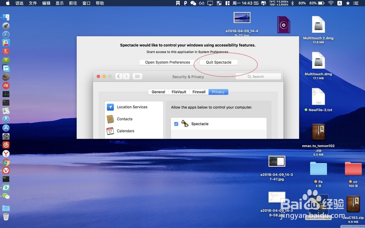This screenshot has height=228, width=365.
Task: Open Vivaldi browser in the dock
Action: point(6,170)
